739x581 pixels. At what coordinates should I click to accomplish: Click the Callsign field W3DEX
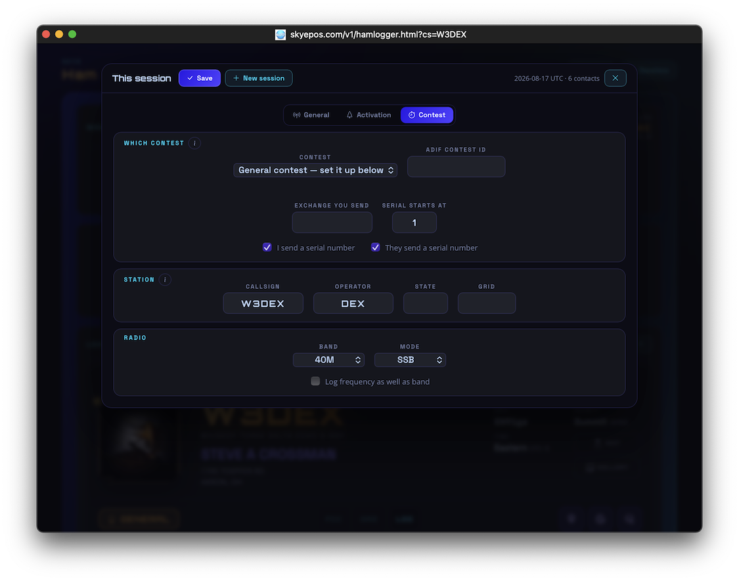pos(263,303)
